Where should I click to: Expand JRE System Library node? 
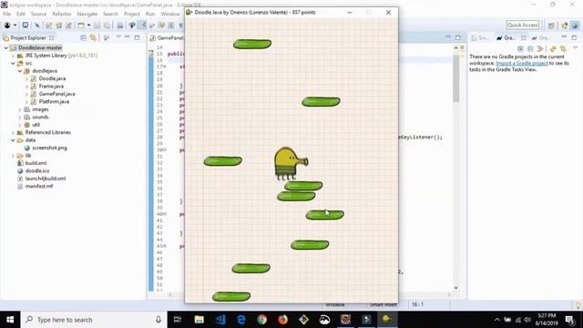click(x=13, y=56)
